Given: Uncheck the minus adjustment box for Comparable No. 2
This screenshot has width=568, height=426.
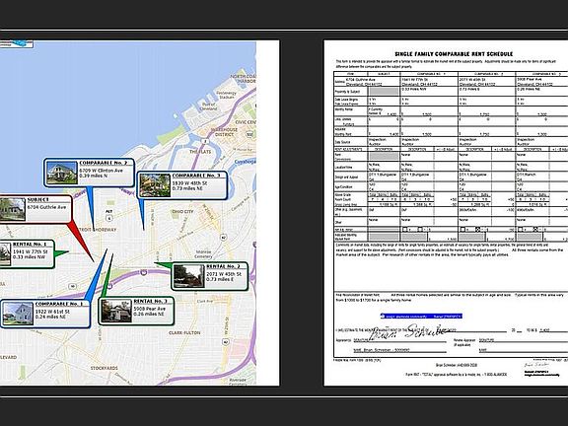Looking at the screenshot, I should [477, 230].
